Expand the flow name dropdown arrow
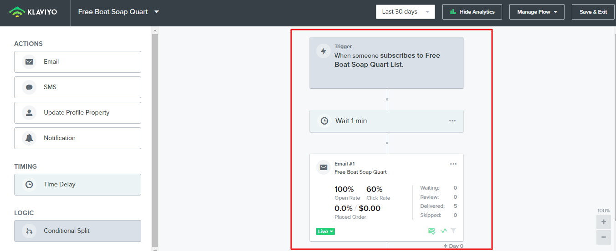Image resolution: width=616 pixels, height=251 pixels. click(x=157, y=12)
